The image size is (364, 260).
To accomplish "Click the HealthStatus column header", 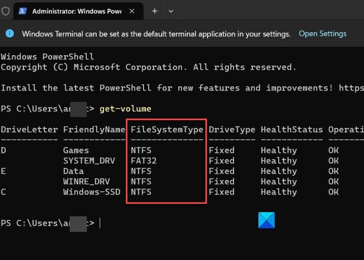I will coord(292,129).
